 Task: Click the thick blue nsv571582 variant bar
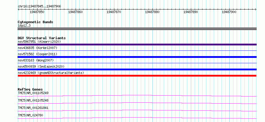137,57
